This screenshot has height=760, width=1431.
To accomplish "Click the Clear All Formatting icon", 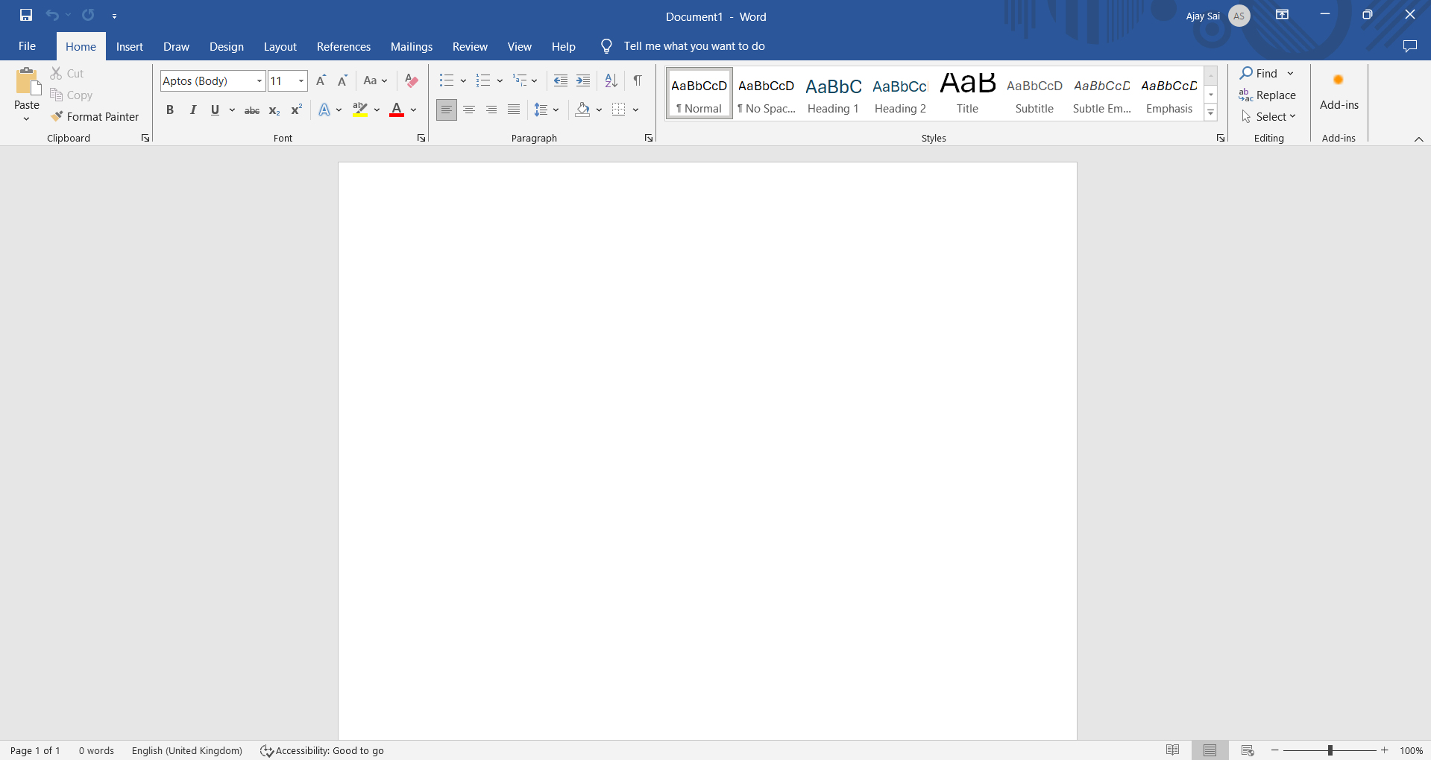I will [411, 80].
